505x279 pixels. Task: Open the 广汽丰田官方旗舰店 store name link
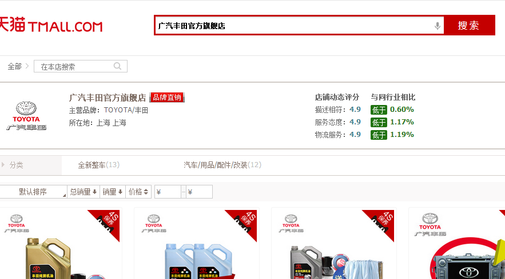point(108,98)
